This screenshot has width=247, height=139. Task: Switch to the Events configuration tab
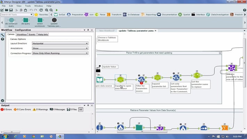[x=32, y=34]
